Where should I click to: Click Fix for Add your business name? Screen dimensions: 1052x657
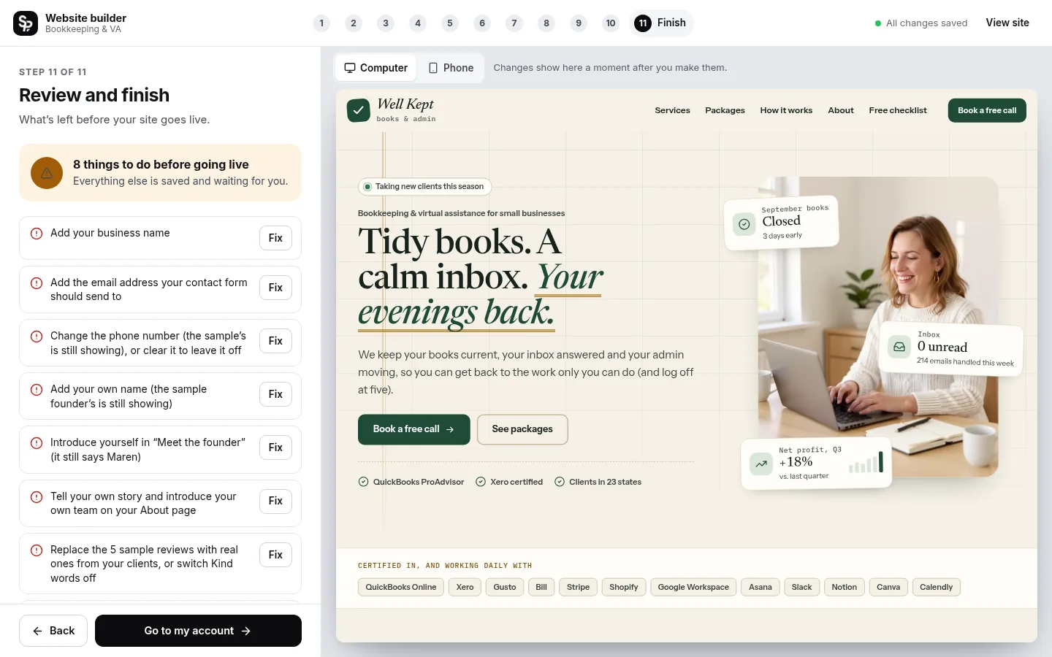click(275, 238)
